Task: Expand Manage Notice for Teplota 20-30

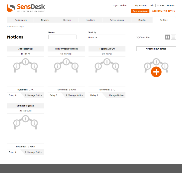Action: pyautogui.click(x=115, y=95)
